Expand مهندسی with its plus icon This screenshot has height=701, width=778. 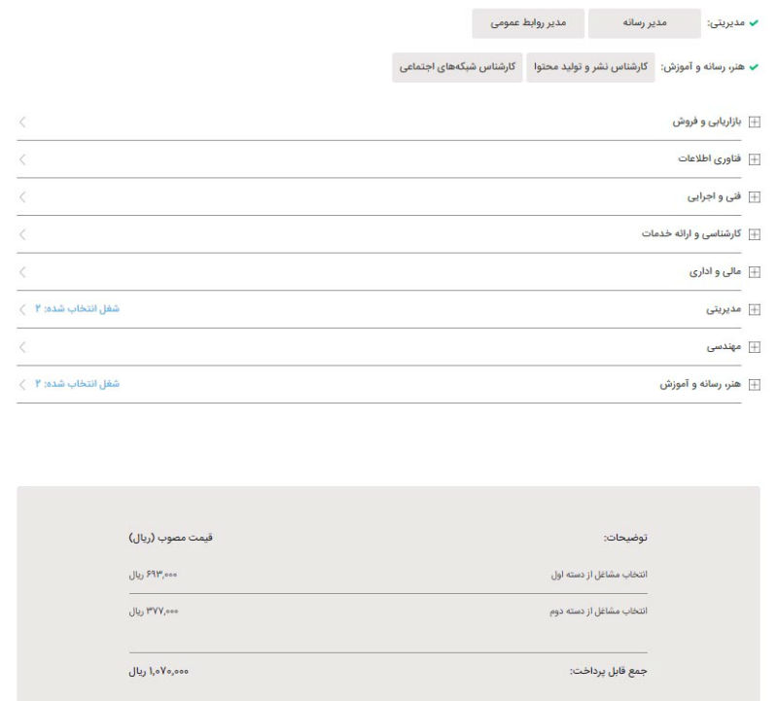755,347
